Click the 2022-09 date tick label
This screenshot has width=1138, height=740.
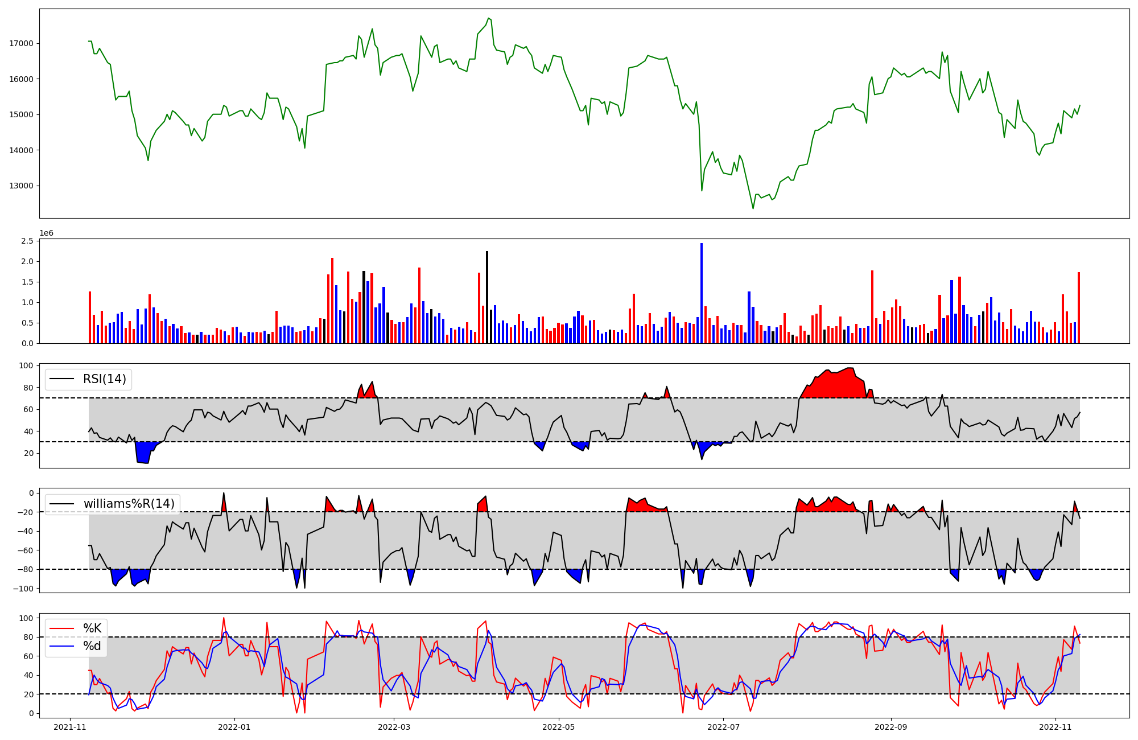(890, 727)
